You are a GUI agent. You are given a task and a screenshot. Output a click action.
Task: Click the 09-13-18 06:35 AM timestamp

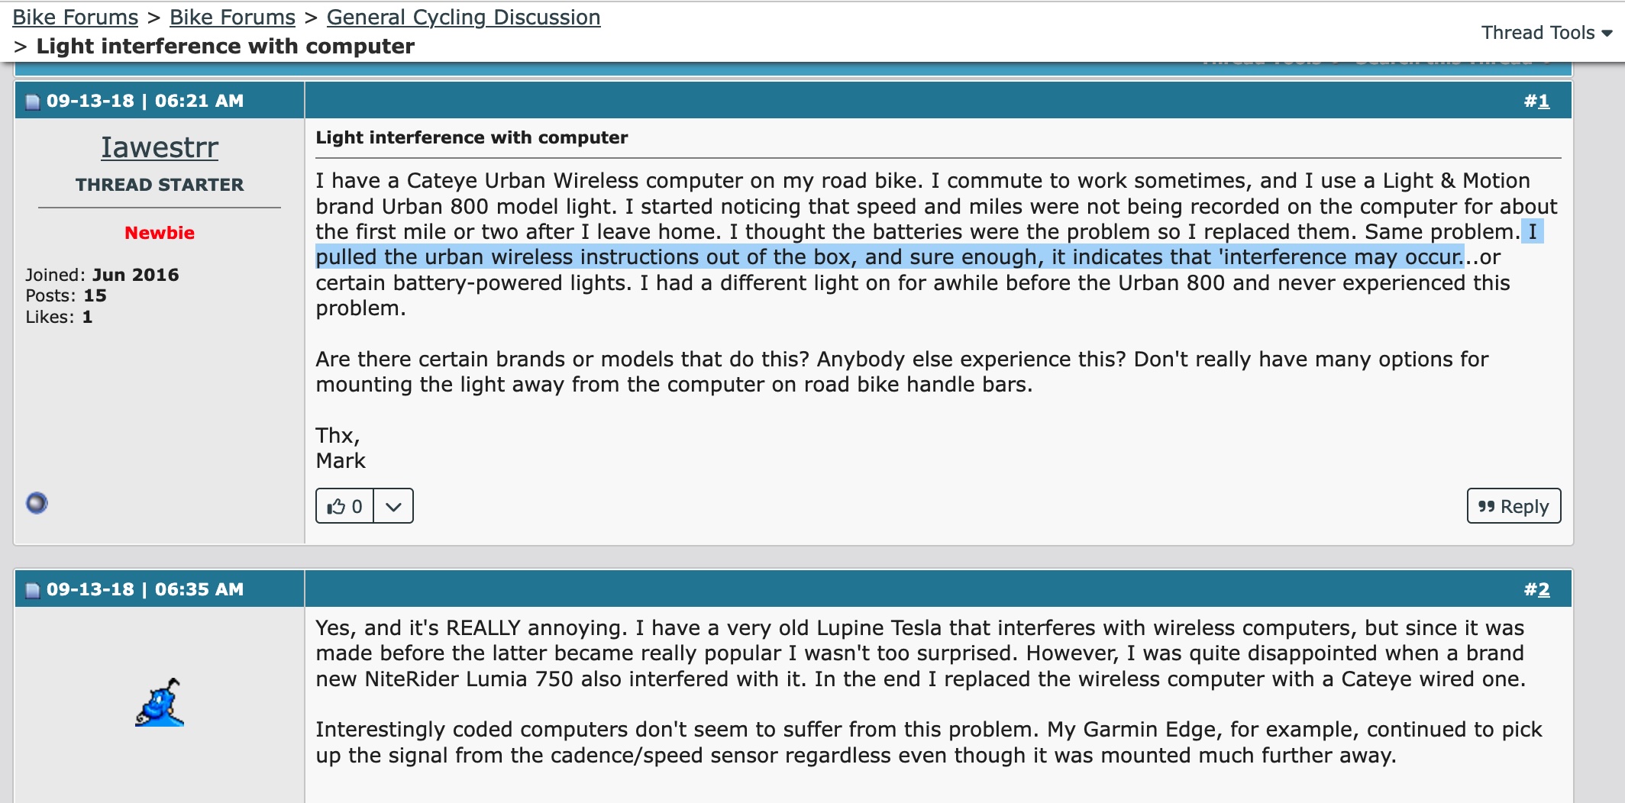[x=145, y=589]
